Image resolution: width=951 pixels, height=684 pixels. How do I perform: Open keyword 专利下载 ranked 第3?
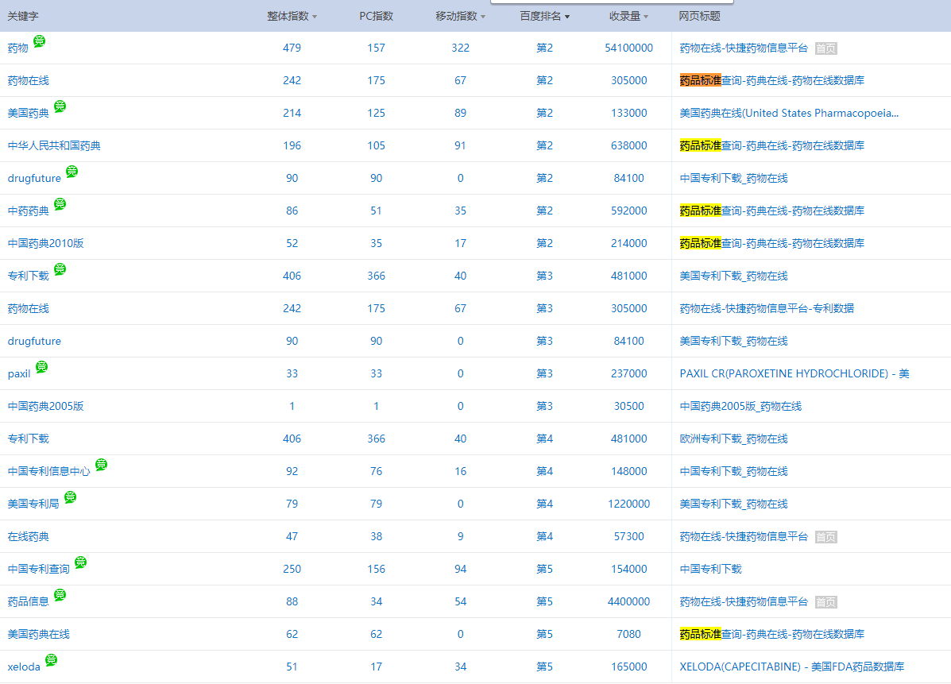[29, 276]
